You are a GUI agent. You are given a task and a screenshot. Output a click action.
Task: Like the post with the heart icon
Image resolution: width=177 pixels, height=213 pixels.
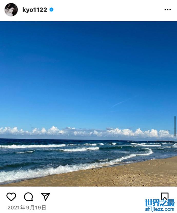(x=11, y=197)
